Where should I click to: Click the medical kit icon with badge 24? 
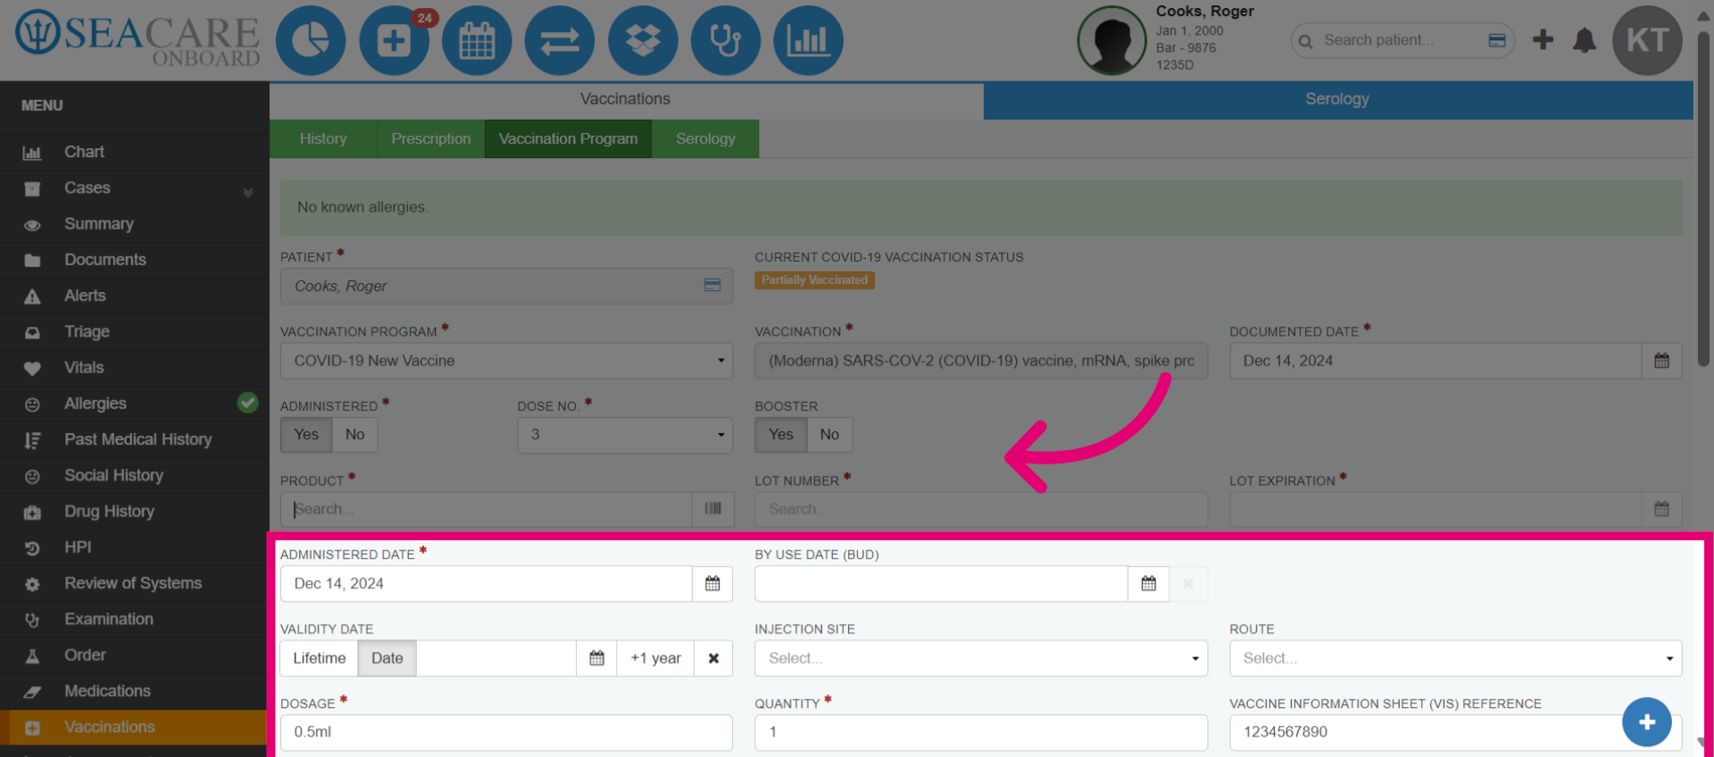tap(394, 40)
